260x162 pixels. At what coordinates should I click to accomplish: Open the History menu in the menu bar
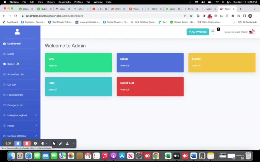pyautogui.click(x=51, y=2)
